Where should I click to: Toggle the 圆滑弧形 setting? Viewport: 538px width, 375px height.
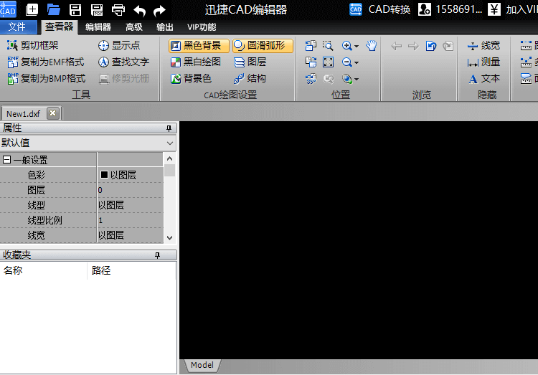(263, 46)
